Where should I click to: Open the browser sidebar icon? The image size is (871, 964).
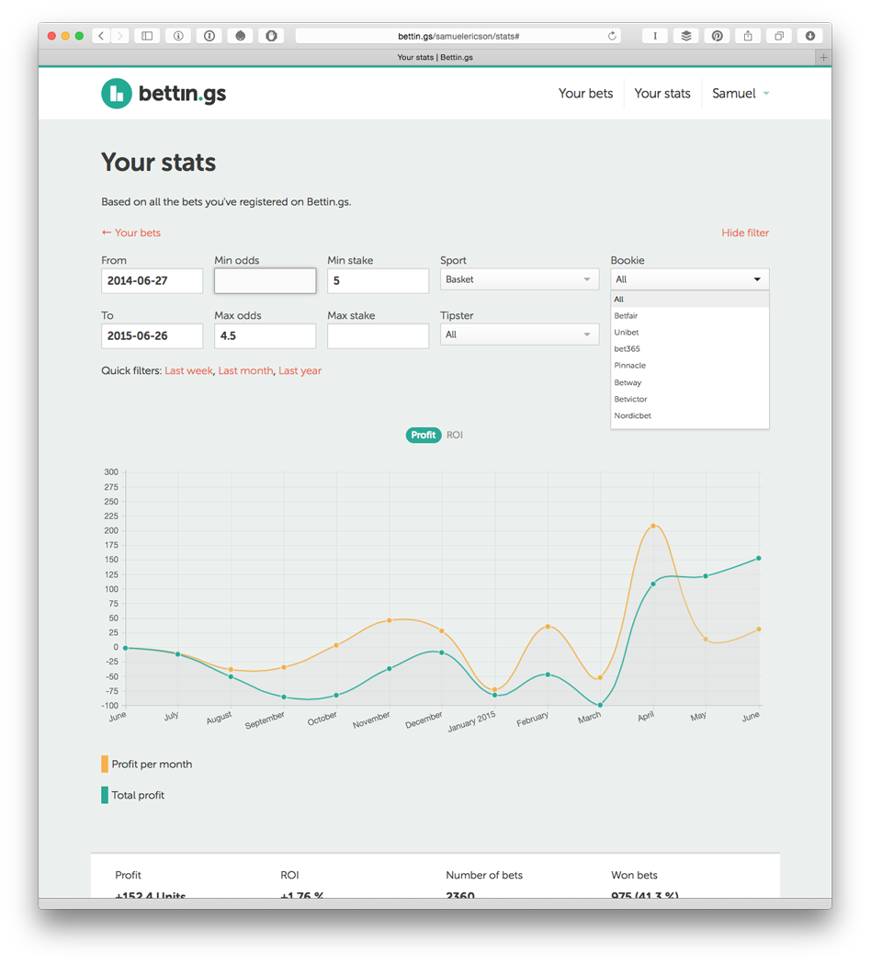coord(146,35)
